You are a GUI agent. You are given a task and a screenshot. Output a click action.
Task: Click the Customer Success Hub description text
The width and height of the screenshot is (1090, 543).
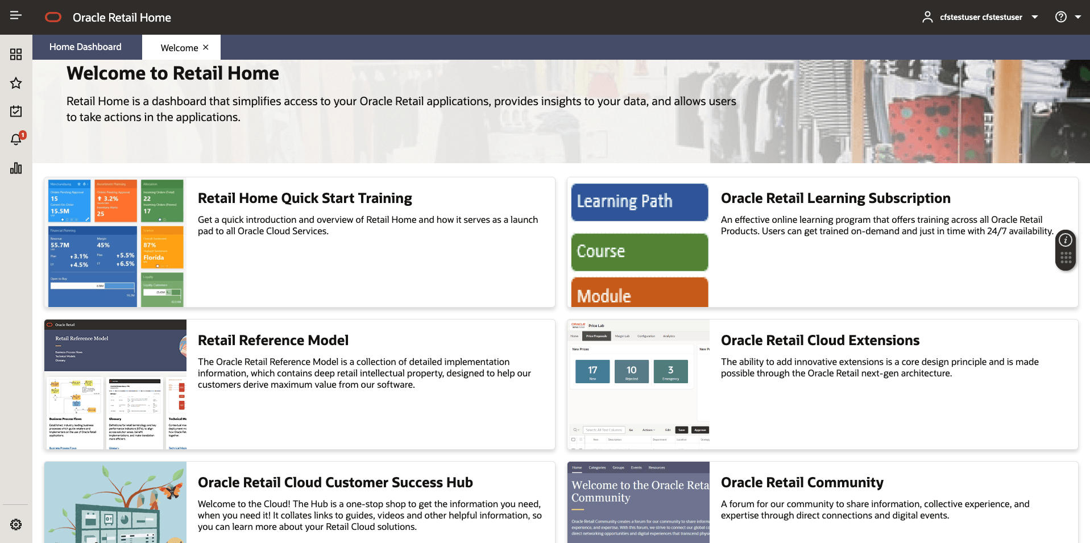point(370,515)
